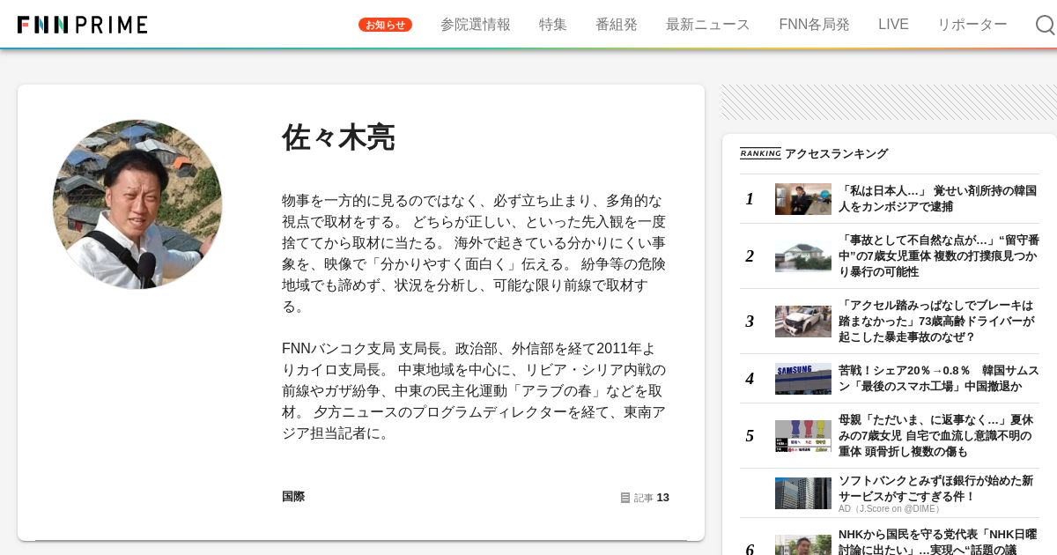
Task: Open リポーター menu item
Action: coord(972,25)
